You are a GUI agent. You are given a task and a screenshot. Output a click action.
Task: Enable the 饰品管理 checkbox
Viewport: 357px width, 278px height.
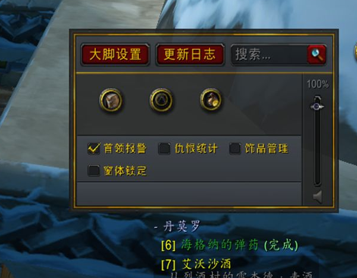(235, 149)
